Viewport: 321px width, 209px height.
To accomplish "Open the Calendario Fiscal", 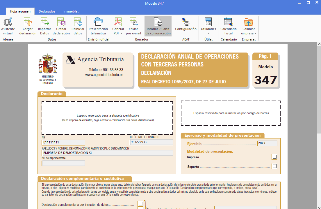I will 229,26.
